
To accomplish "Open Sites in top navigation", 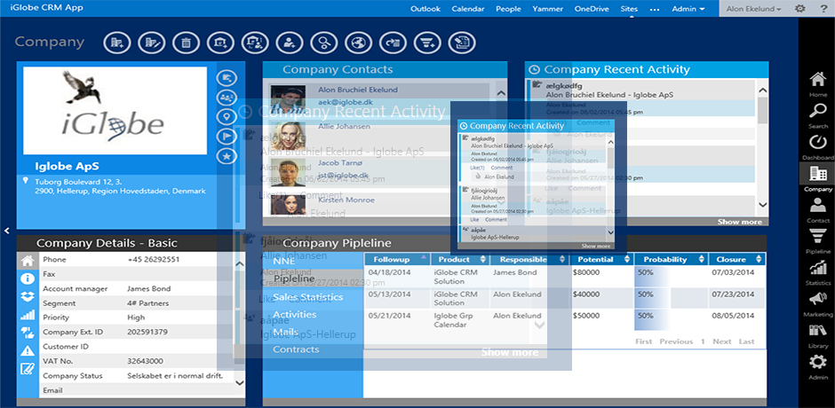I will [x=629, y=9].
